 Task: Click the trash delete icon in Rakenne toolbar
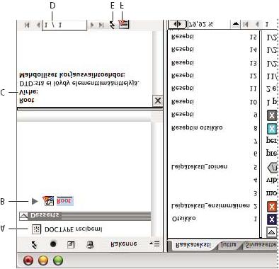pyautogui.click(x=90, y=244)
